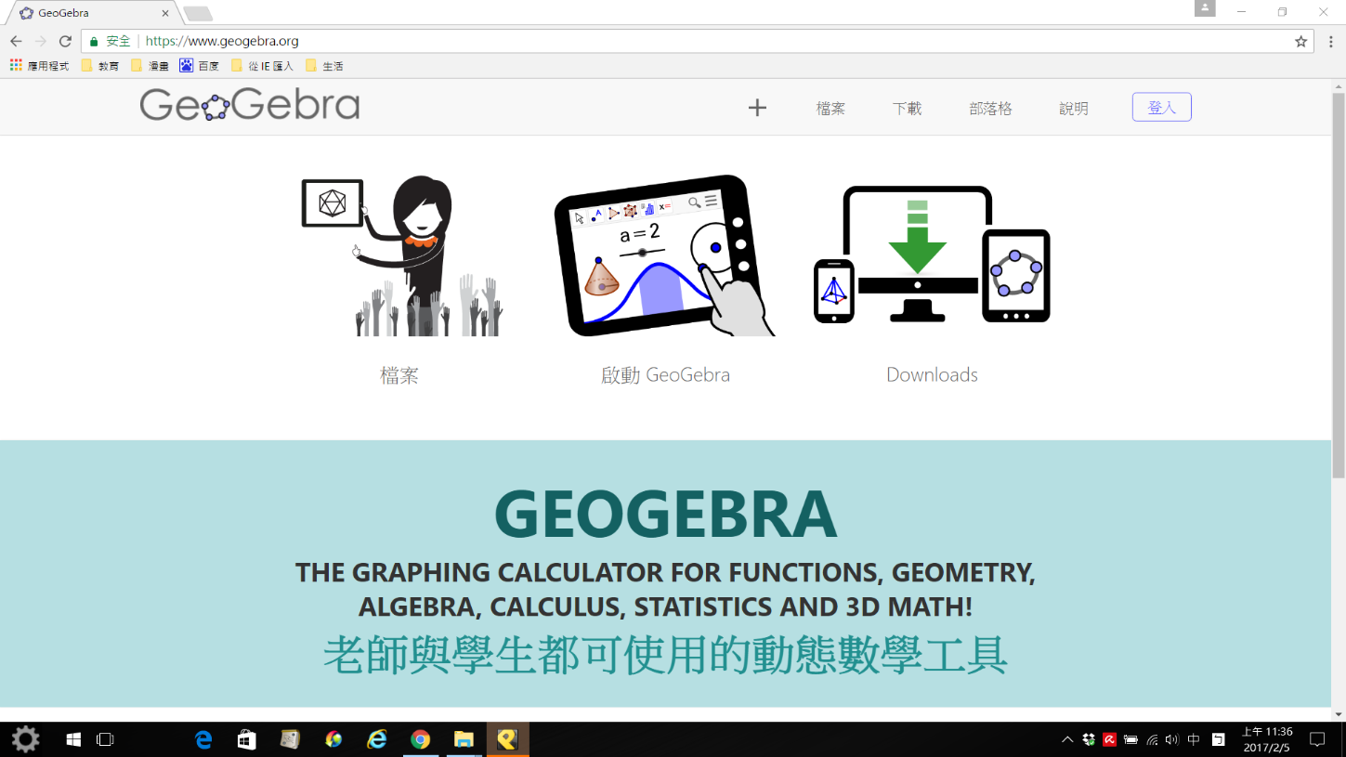Click the browser back arrow
Screen dimensions: 1346x757
pos(16,41)
